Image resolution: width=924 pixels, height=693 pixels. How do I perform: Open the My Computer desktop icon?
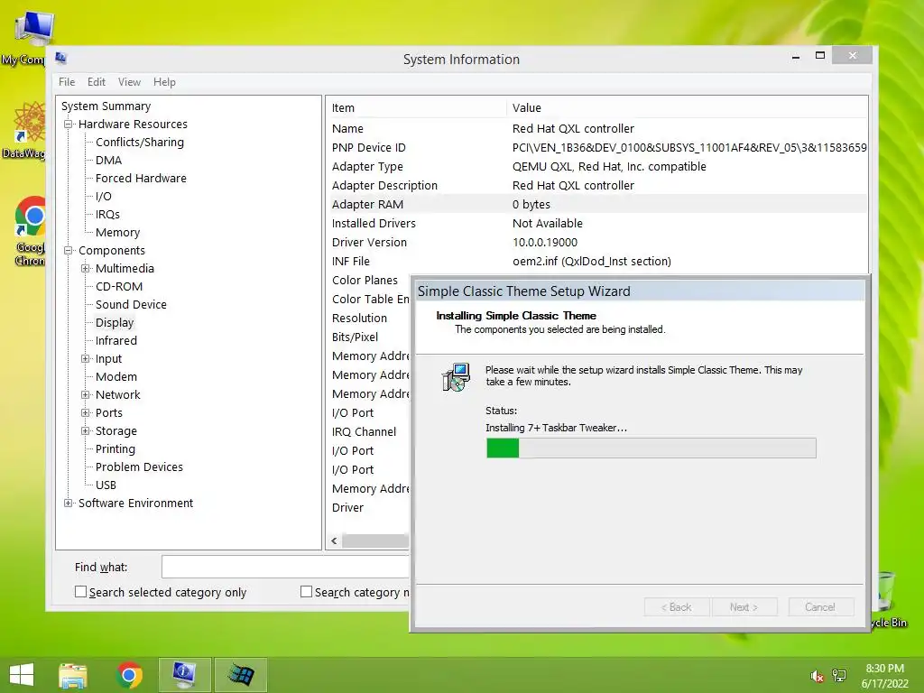pos(30,36)
